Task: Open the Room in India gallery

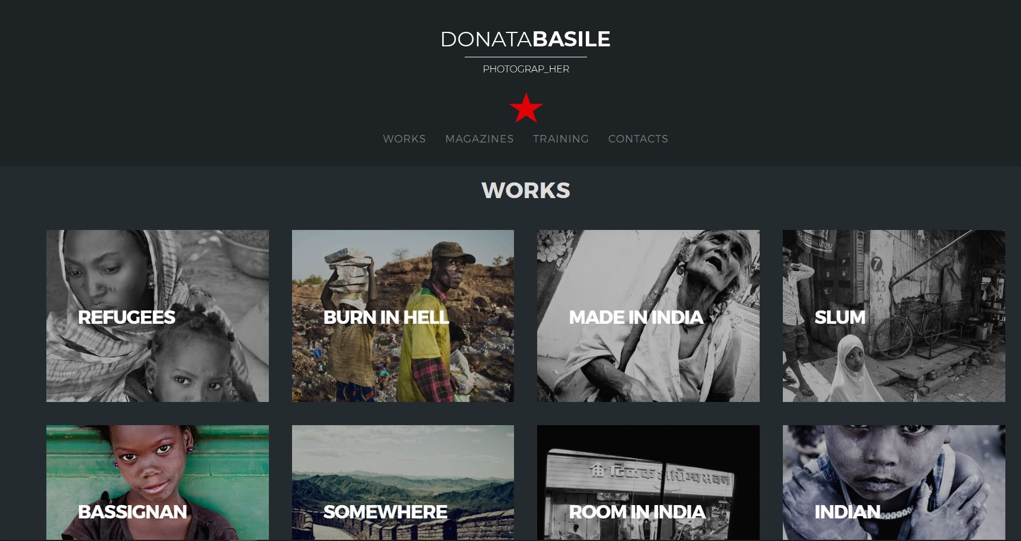Action: [x=648, y=482]
